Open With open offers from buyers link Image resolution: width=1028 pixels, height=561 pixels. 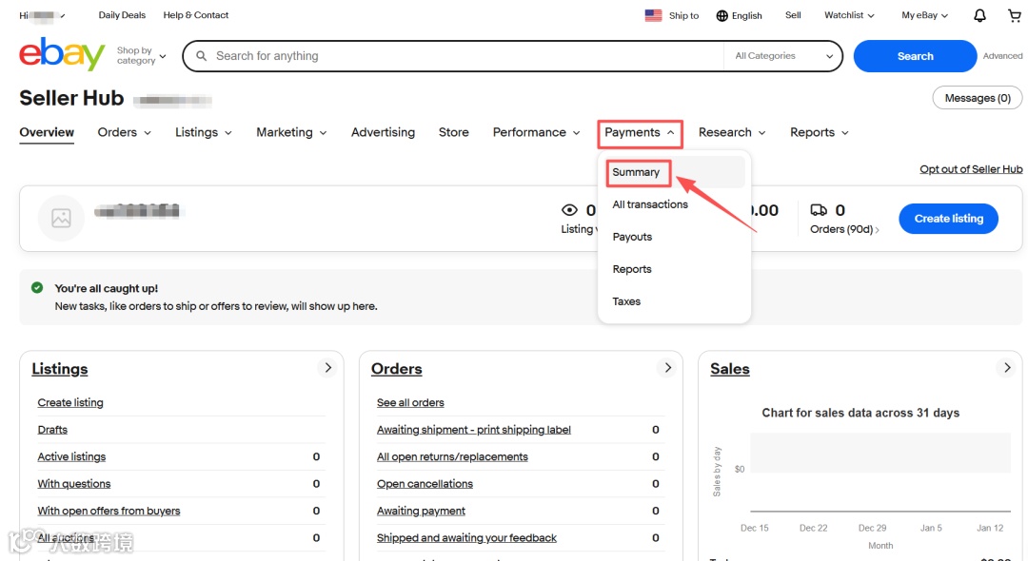109,511
